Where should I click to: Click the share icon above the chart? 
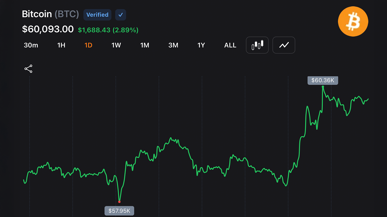point(28,69)
